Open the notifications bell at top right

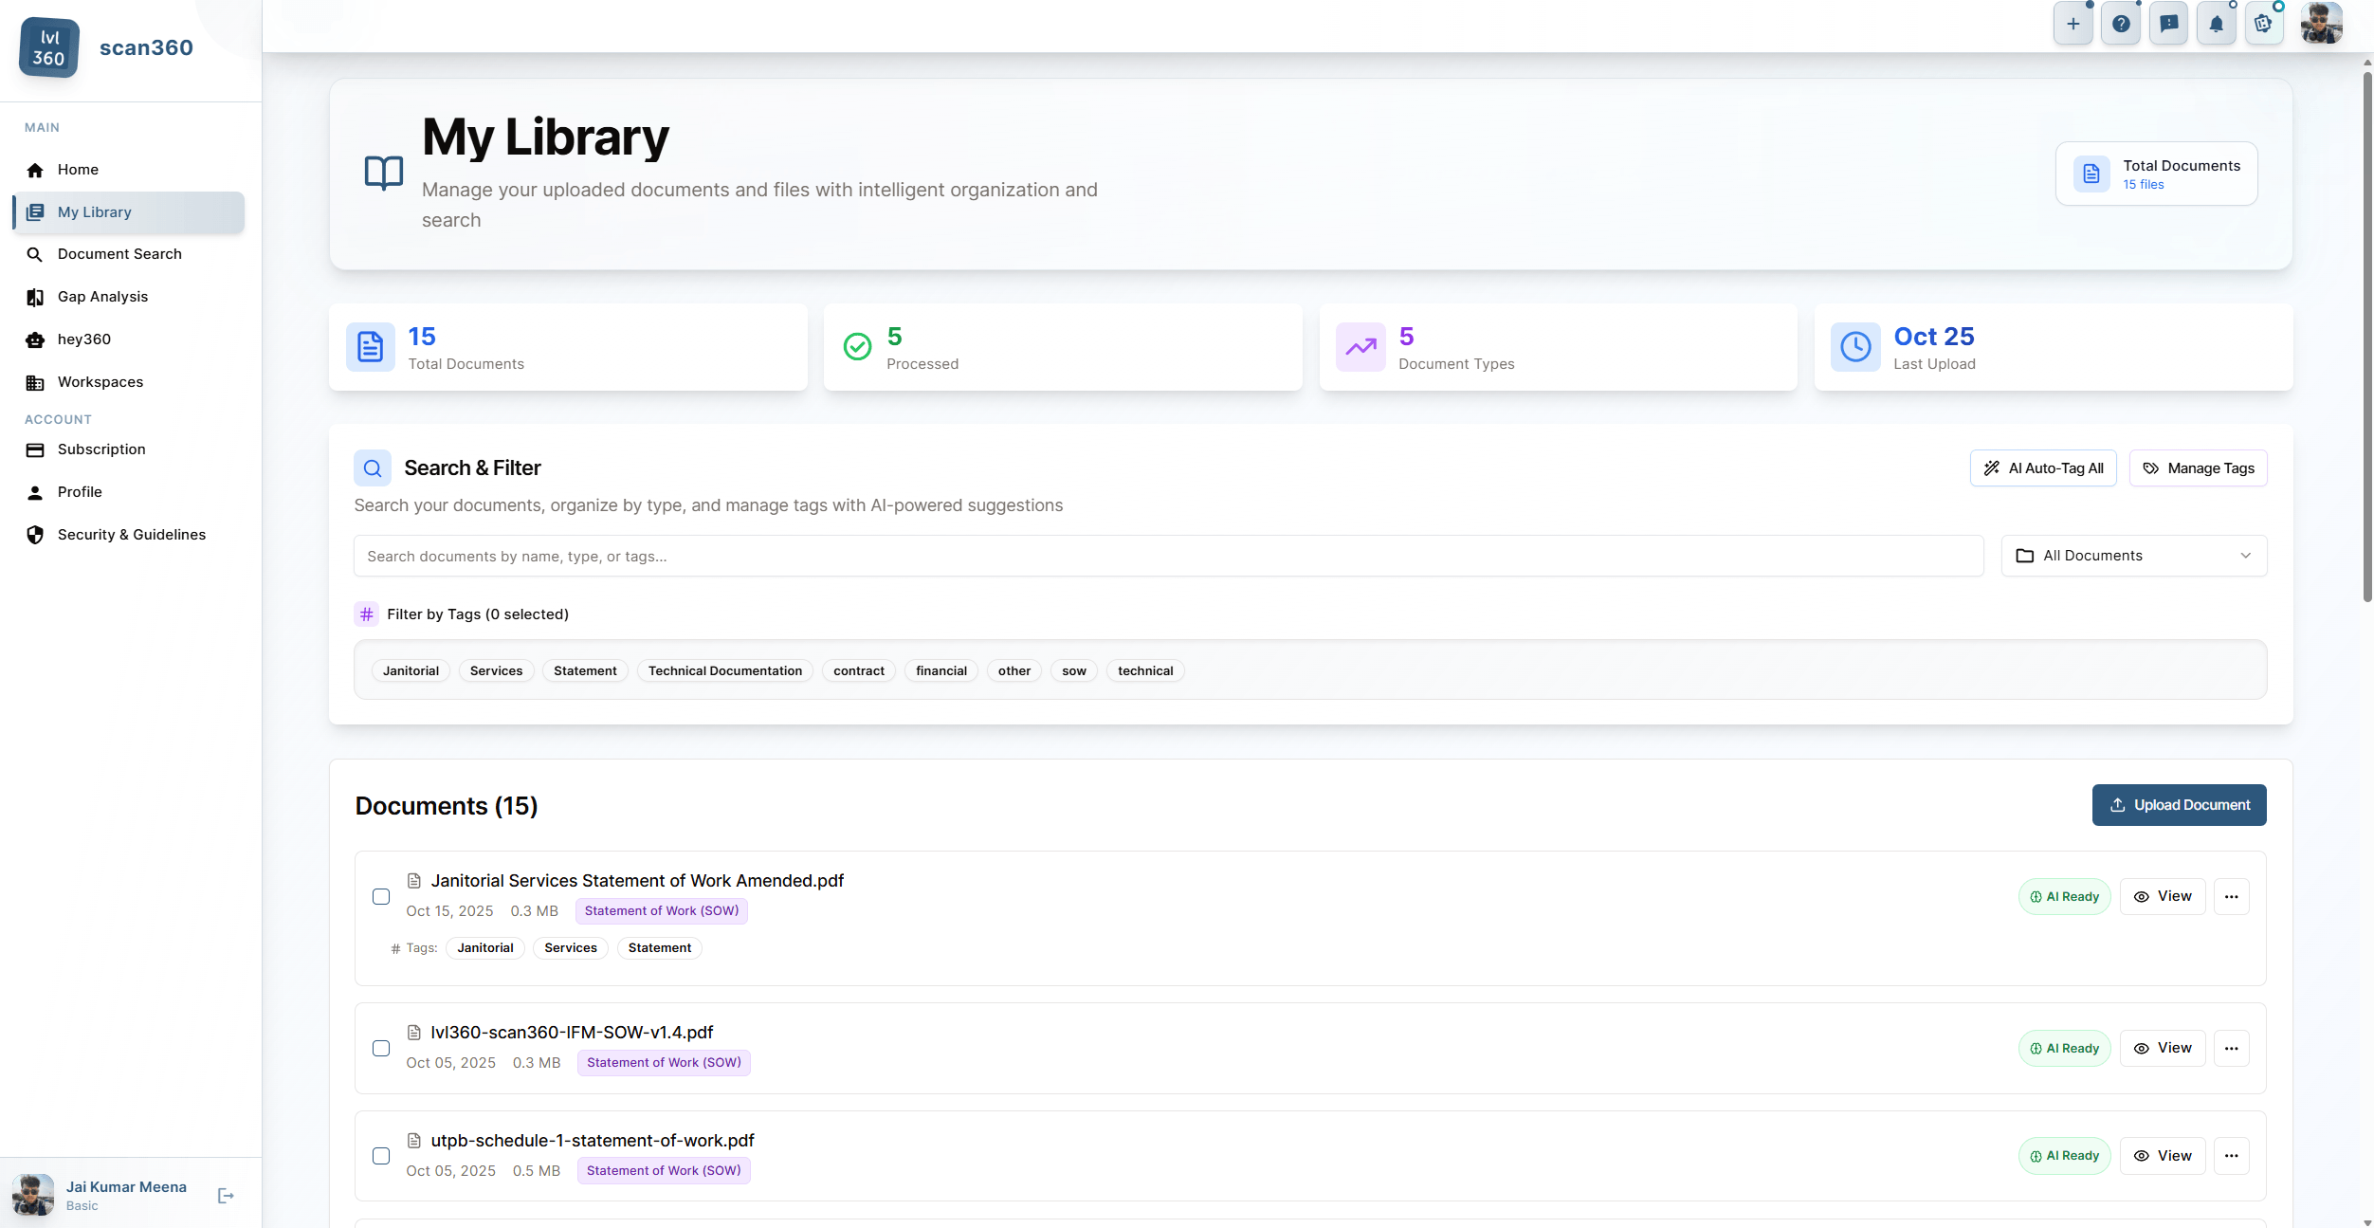coord(2216,23)
